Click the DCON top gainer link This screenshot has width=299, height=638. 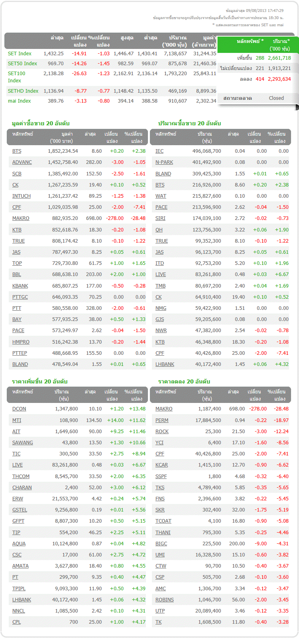19,409
